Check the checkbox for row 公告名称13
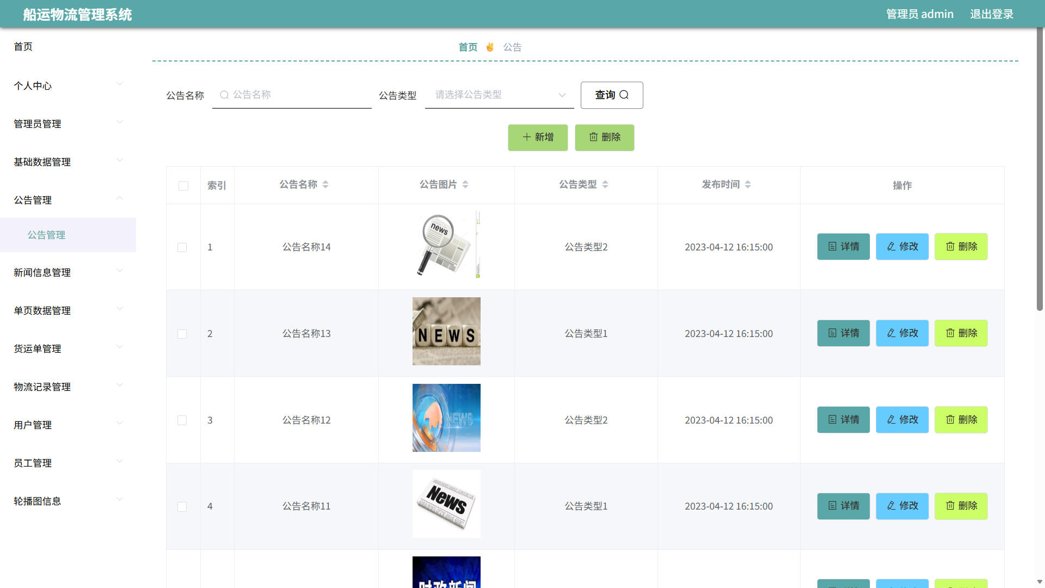 coord(182,334)
